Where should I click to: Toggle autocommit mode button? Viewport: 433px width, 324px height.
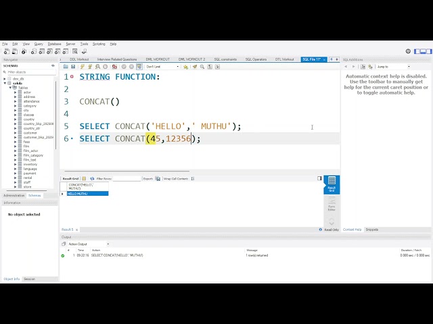139,67
